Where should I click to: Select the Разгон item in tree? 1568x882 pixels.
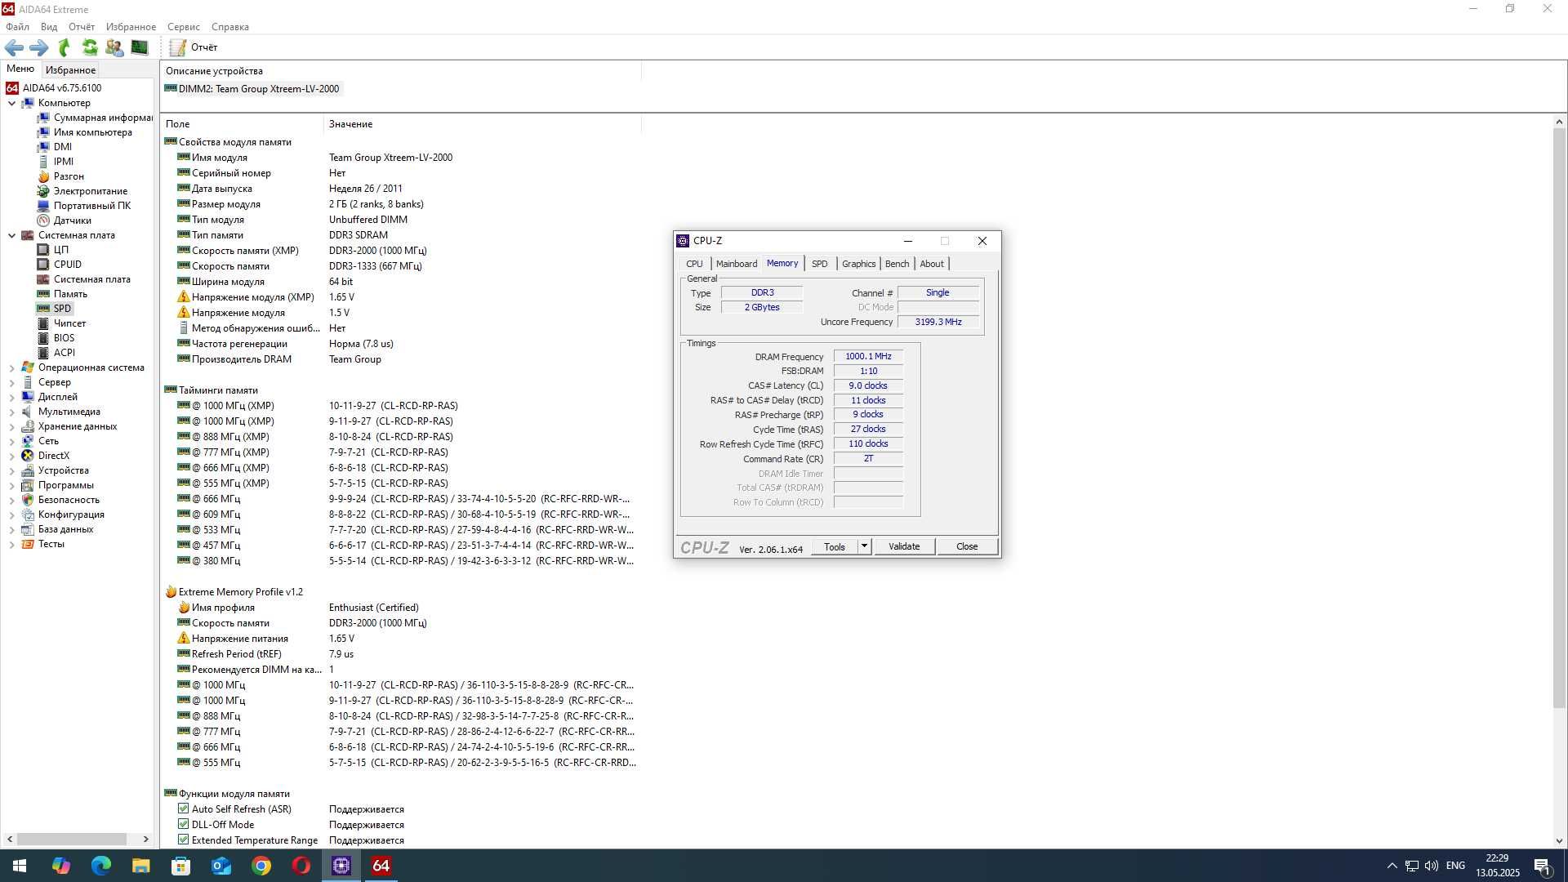click(69, 176)
